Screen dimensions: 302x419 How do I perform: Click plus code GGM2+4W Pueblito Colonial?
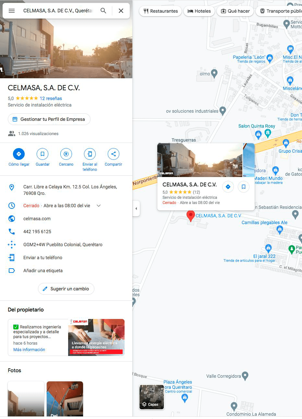click(63, 245)
